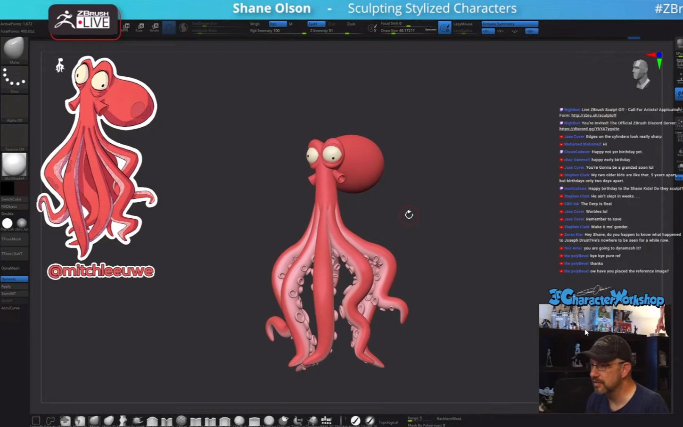The height and width of the screenshot is (427, 683).
Task: Toggle Dynamic in the DynaMesh section
Action: (14, 279)
